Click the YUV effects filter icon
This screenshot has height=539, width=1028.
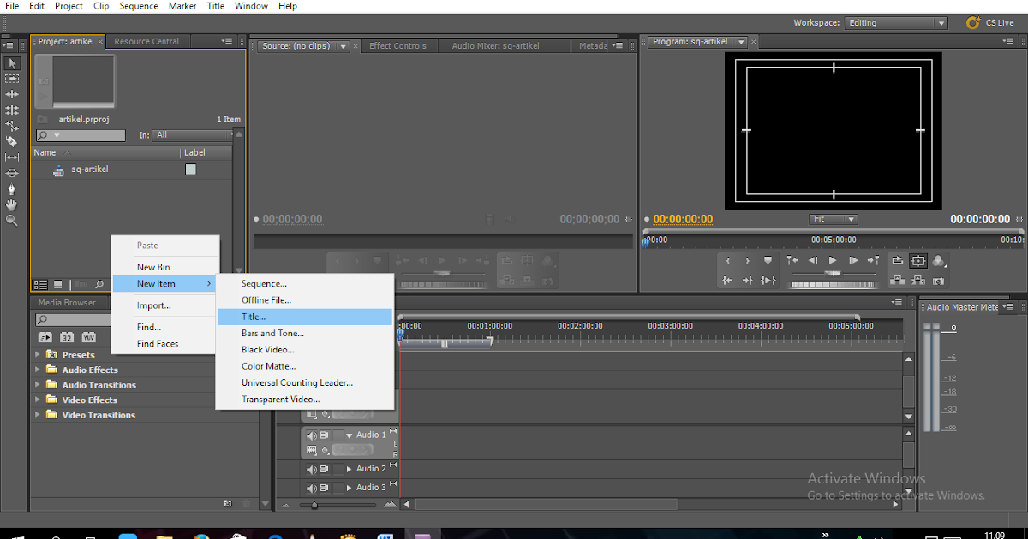coord(88,337)
